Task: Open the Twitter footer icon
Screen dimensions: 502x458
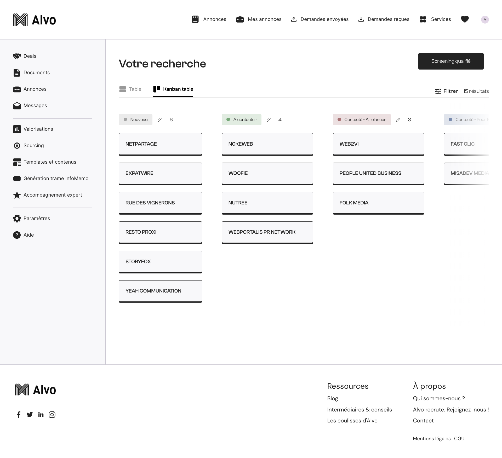Action: (x=30, y=415)
